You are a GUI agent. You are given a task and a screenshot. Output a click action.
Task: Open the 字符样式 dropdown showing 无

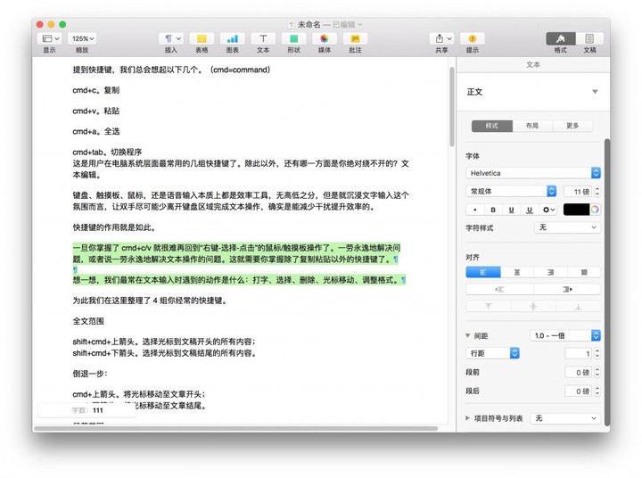567,227
